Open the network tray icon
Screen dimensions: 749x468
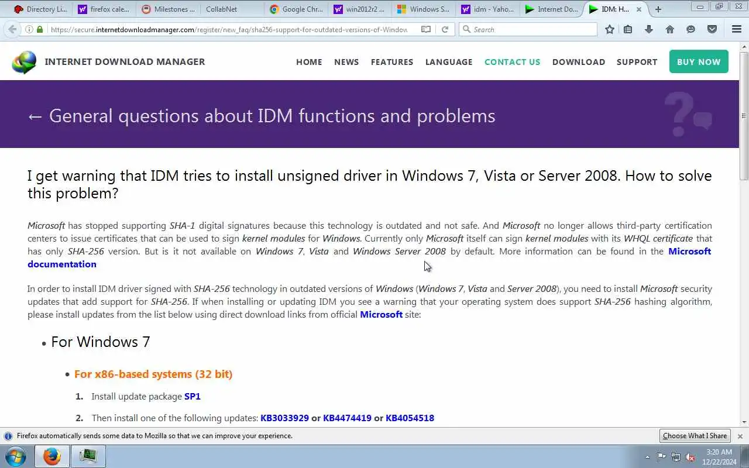[x=676, y=457]
